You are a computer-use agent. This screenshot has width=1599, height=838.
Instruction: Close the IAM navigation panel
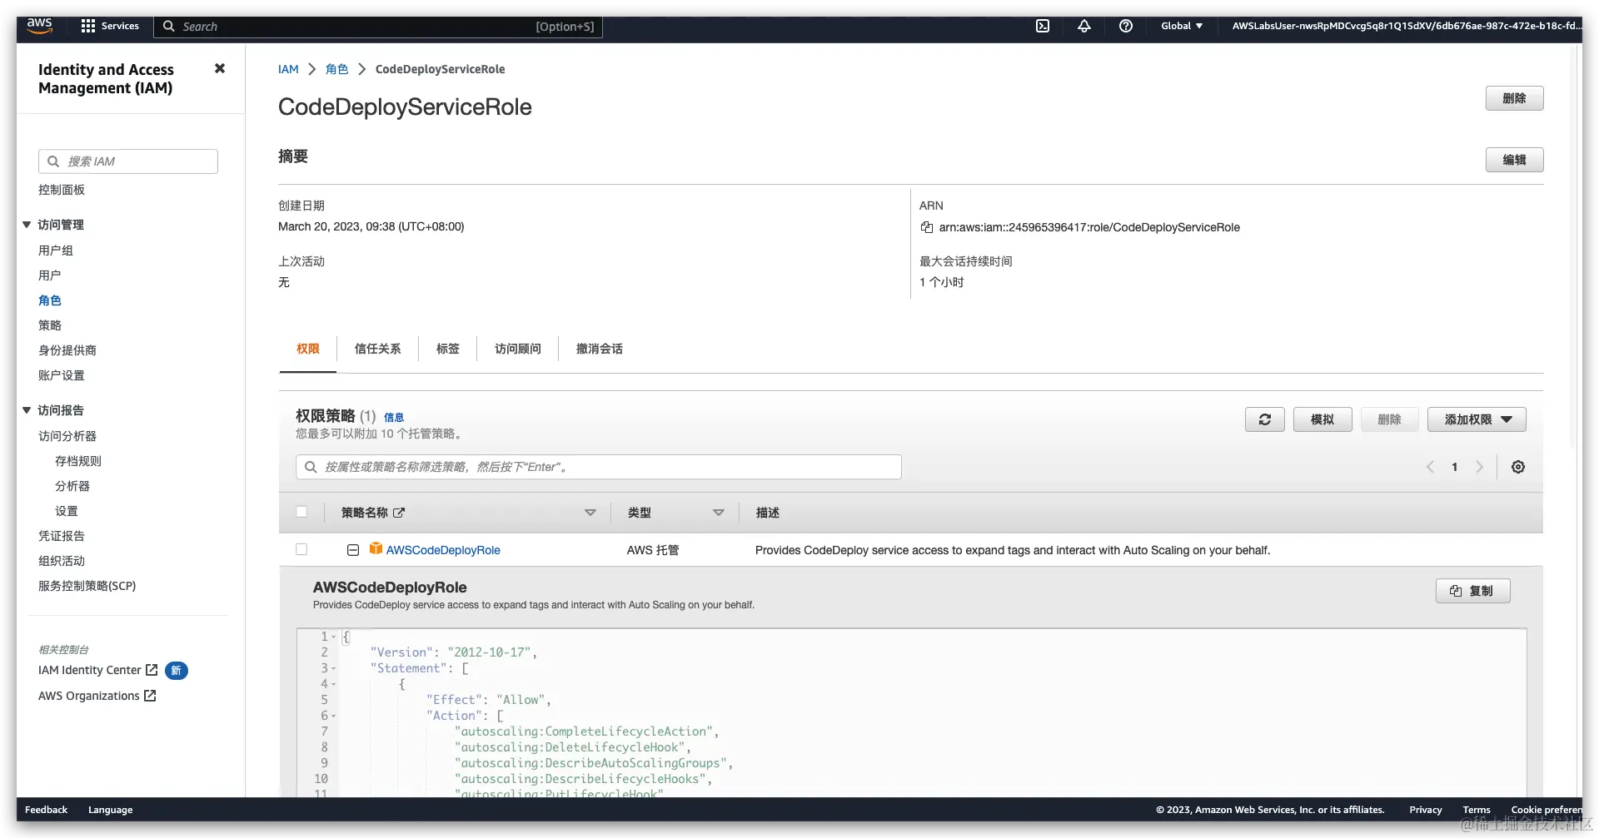[220, 68]
